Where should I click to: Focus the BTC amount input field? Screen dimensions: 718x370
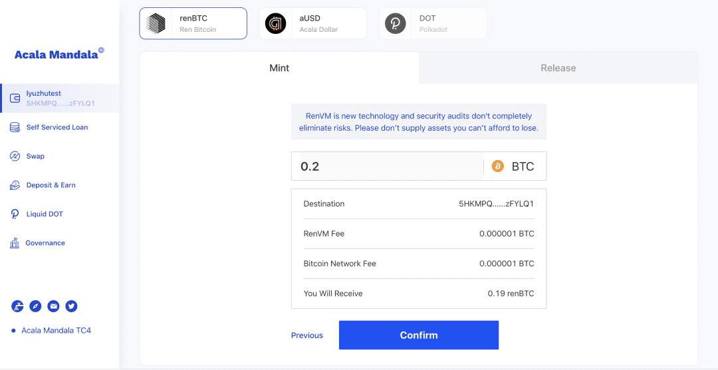pos(388,166)
